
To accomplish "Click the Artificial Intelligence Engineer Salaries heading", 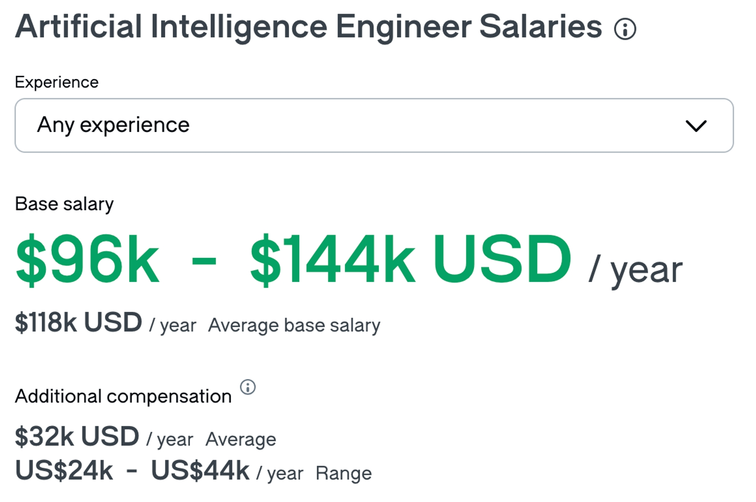I will 308,27.
